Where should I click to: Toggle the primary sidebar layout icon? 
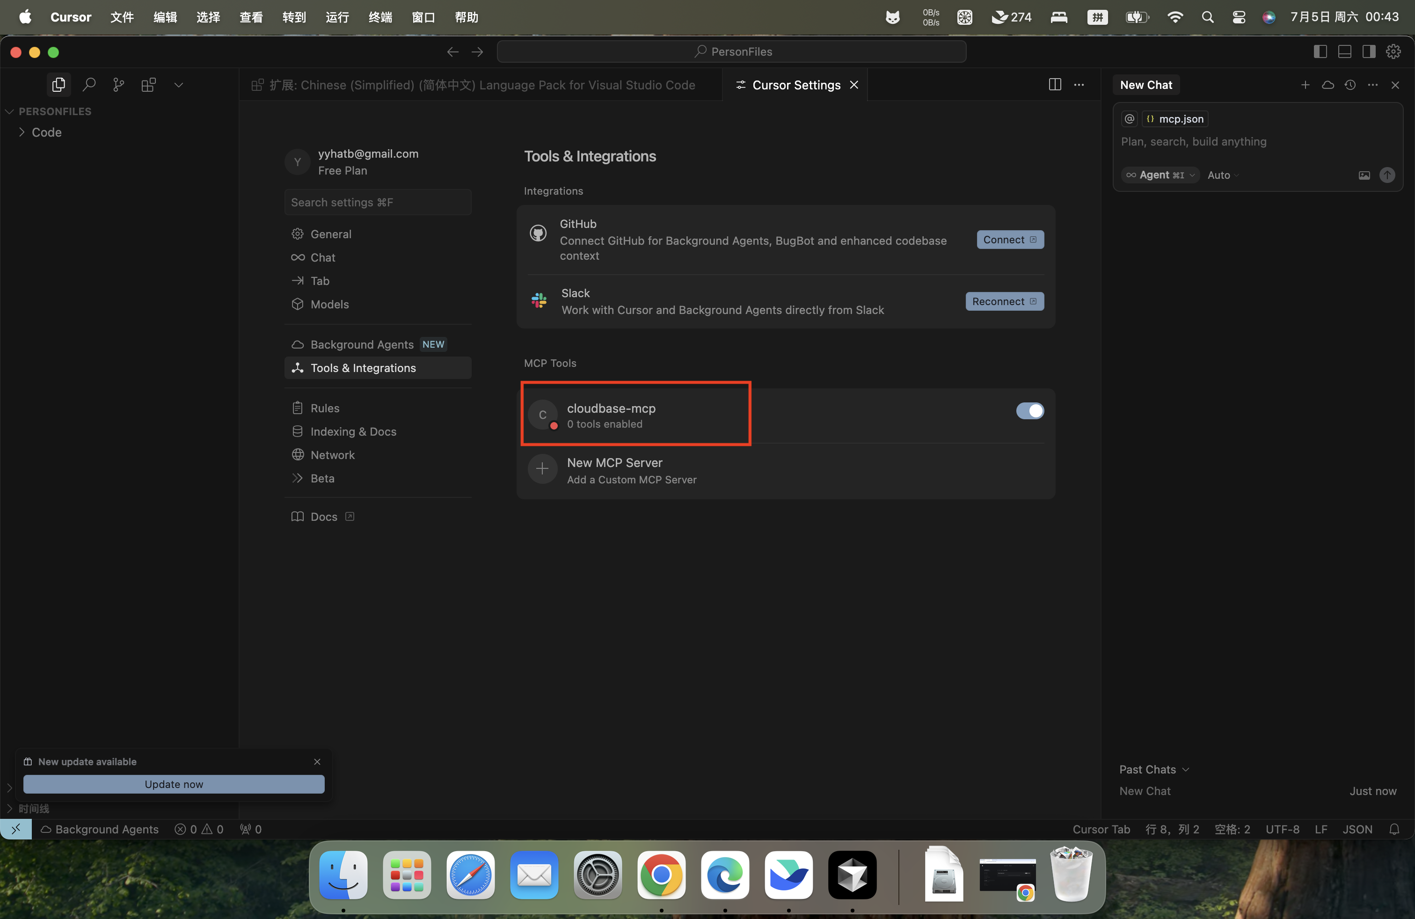click(x=1320, y=52)
